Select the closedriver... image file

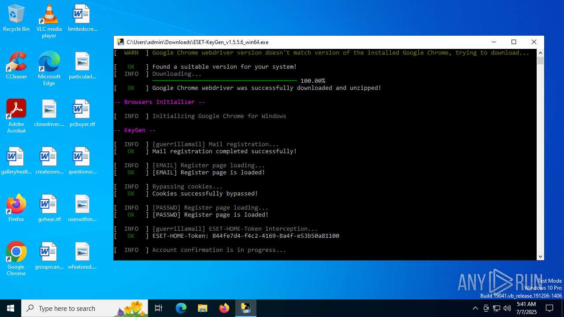point(49,114)
